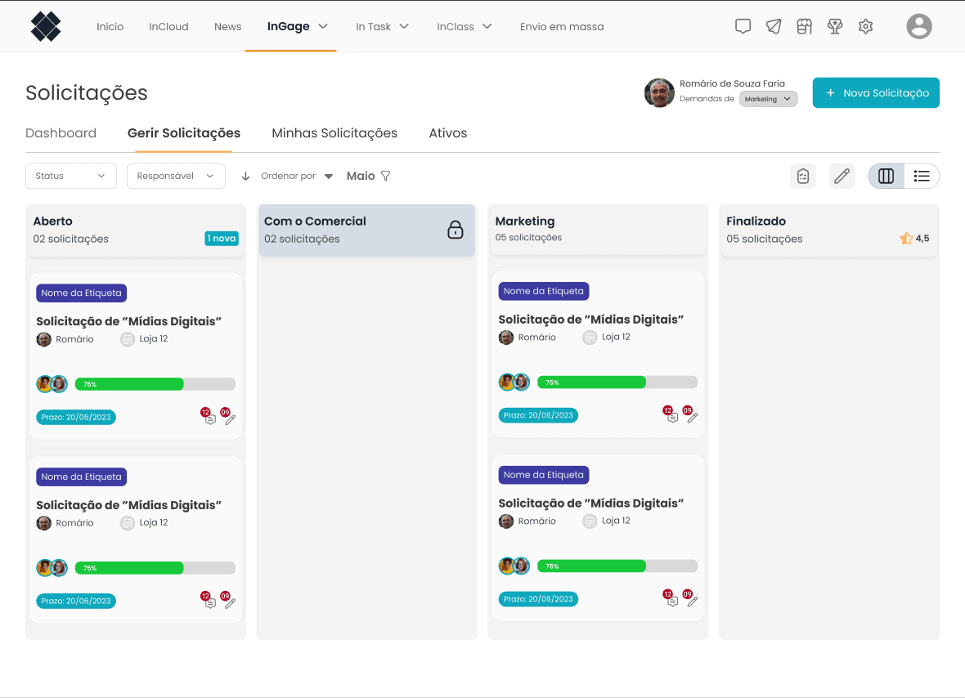The height and width of the screenshot is (698, 965).
Task: Open the Marketing demandas dropdown
Action: 768,99
